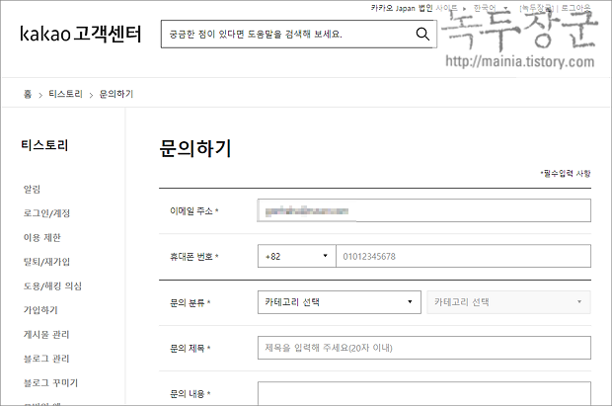This screenshot has height=406, width=612.
Task: Open 카카오 Japan 법인 사이트 link
Action: coord(415,8)
